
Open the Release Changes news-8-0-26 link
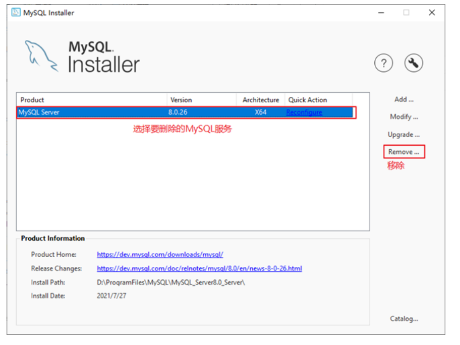point(199,268)
